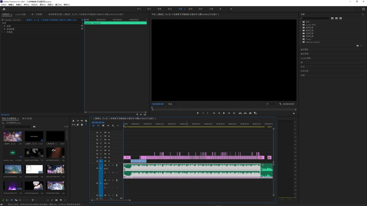
Task: Add a marker in the Program monitor
Action: pos(198,113)
